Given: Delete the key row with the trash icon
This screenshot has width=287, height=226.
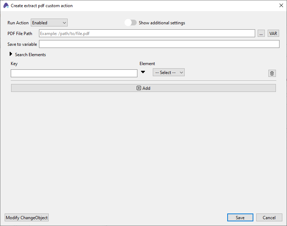Looking at the screenshot, I should 272,73.
